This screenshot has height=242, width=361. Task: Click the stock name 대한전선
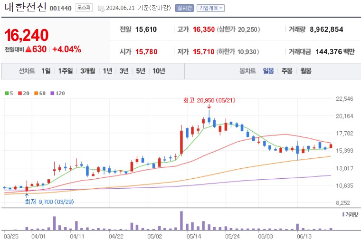click(x=25, y=8)
